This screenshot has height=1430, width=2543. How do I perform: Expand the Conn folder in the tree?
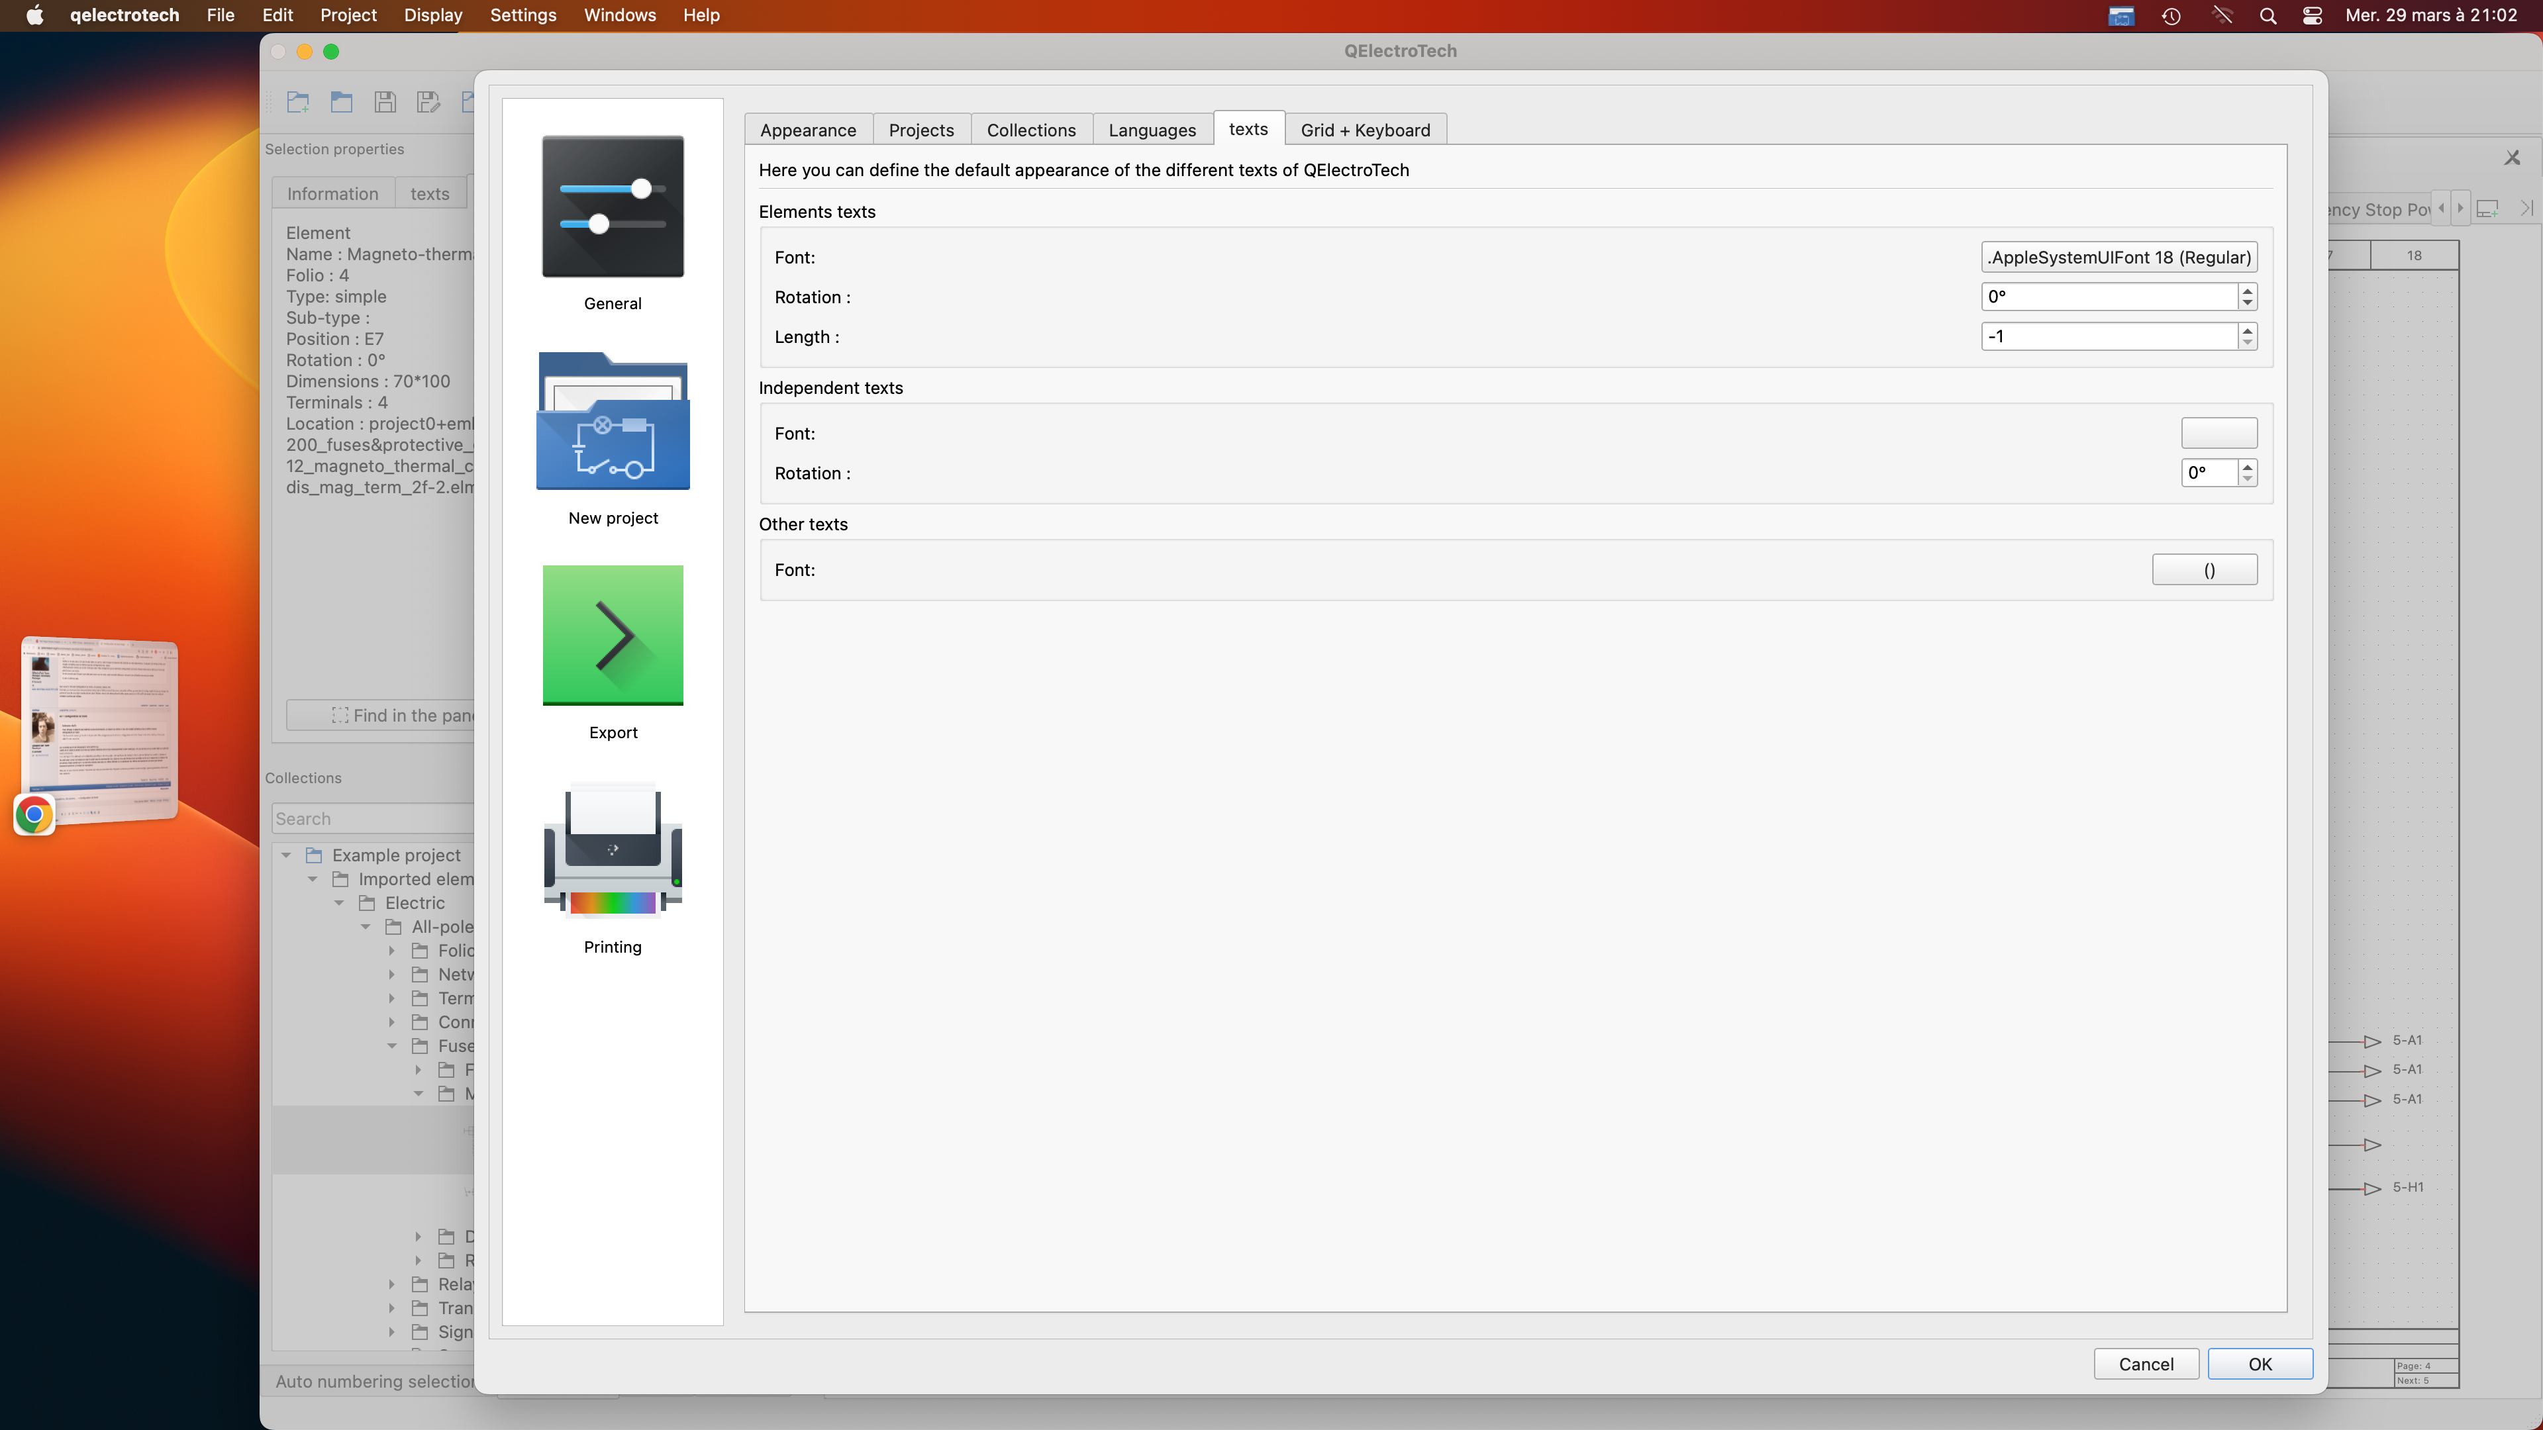click(x=392, y=1022)
